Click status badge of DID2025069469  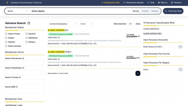pyautogui.click(x=61, y=34)
